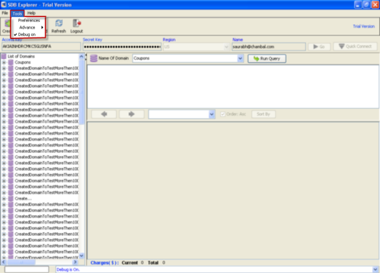Click the domain list horizontal scrollbar thumb
This screenshot has height=273, width=380.
tap(21, 262)
